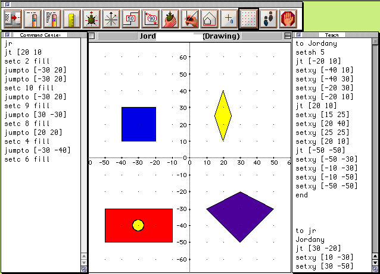
Task: Click Command Center scrollbar up arrow
Action: pyautogui.click(x=84, y=256)
